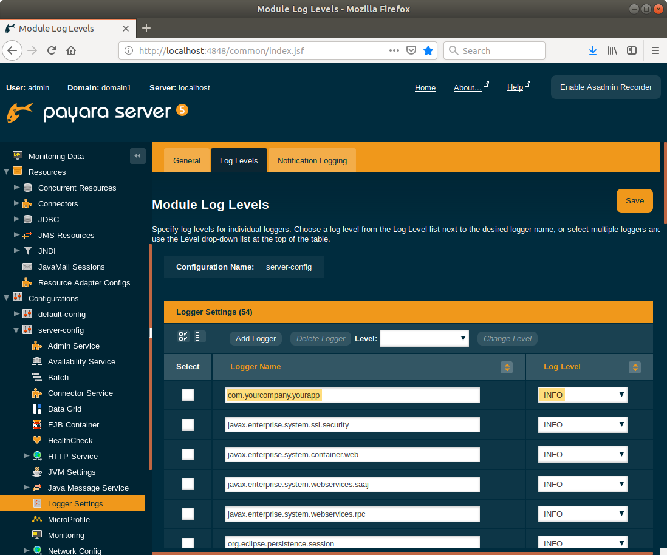
Task: Open log level dropdown for javax.enterprise.system.container.web
Action: tap(582, 454)
